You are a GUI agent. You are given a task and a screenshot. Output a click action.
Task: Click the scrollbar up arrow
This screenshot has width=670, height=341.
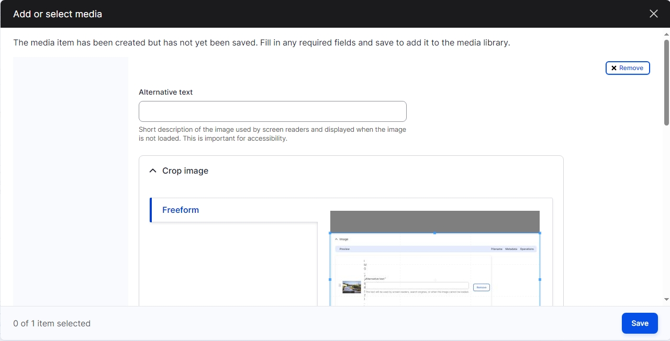tap(666, 34)
